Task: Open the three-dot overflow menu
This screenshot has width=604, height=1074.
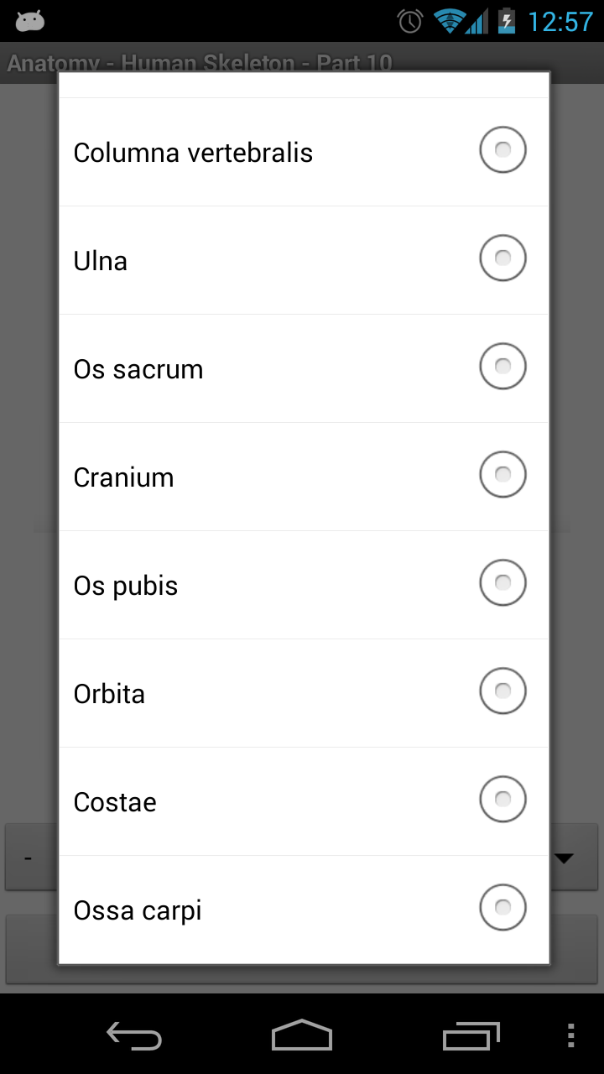Action: click(571, 1036)
